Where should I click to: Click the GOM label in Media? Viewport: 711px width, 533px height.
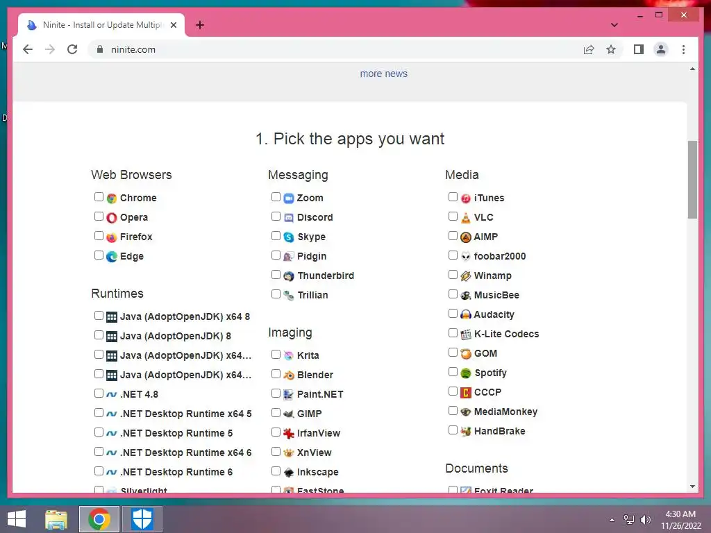[x=485, y=353]
